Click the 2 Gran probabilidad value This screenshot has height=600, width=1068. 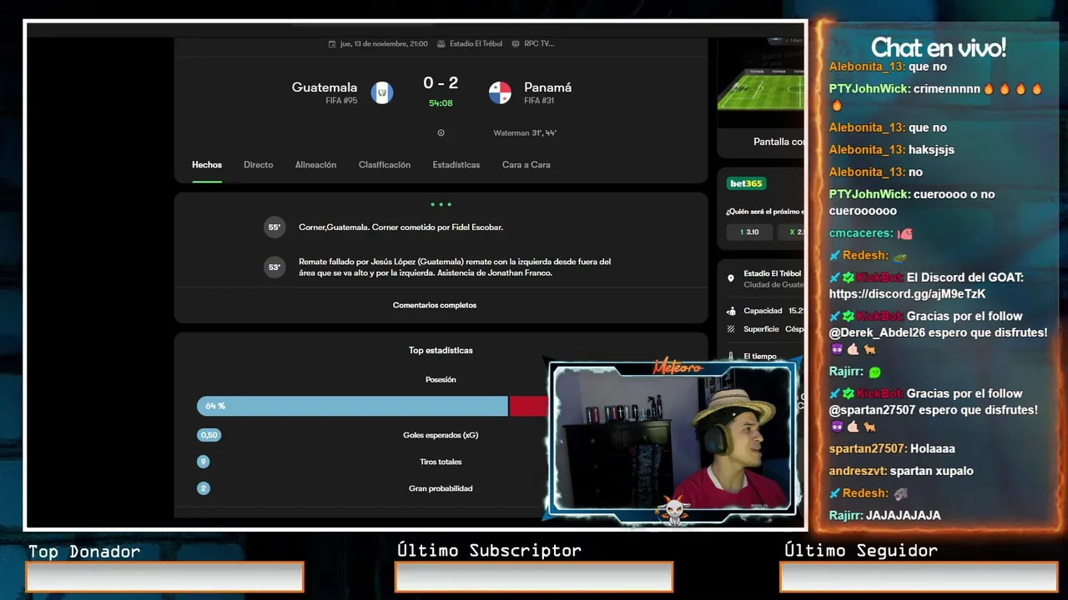pos(203,488)
